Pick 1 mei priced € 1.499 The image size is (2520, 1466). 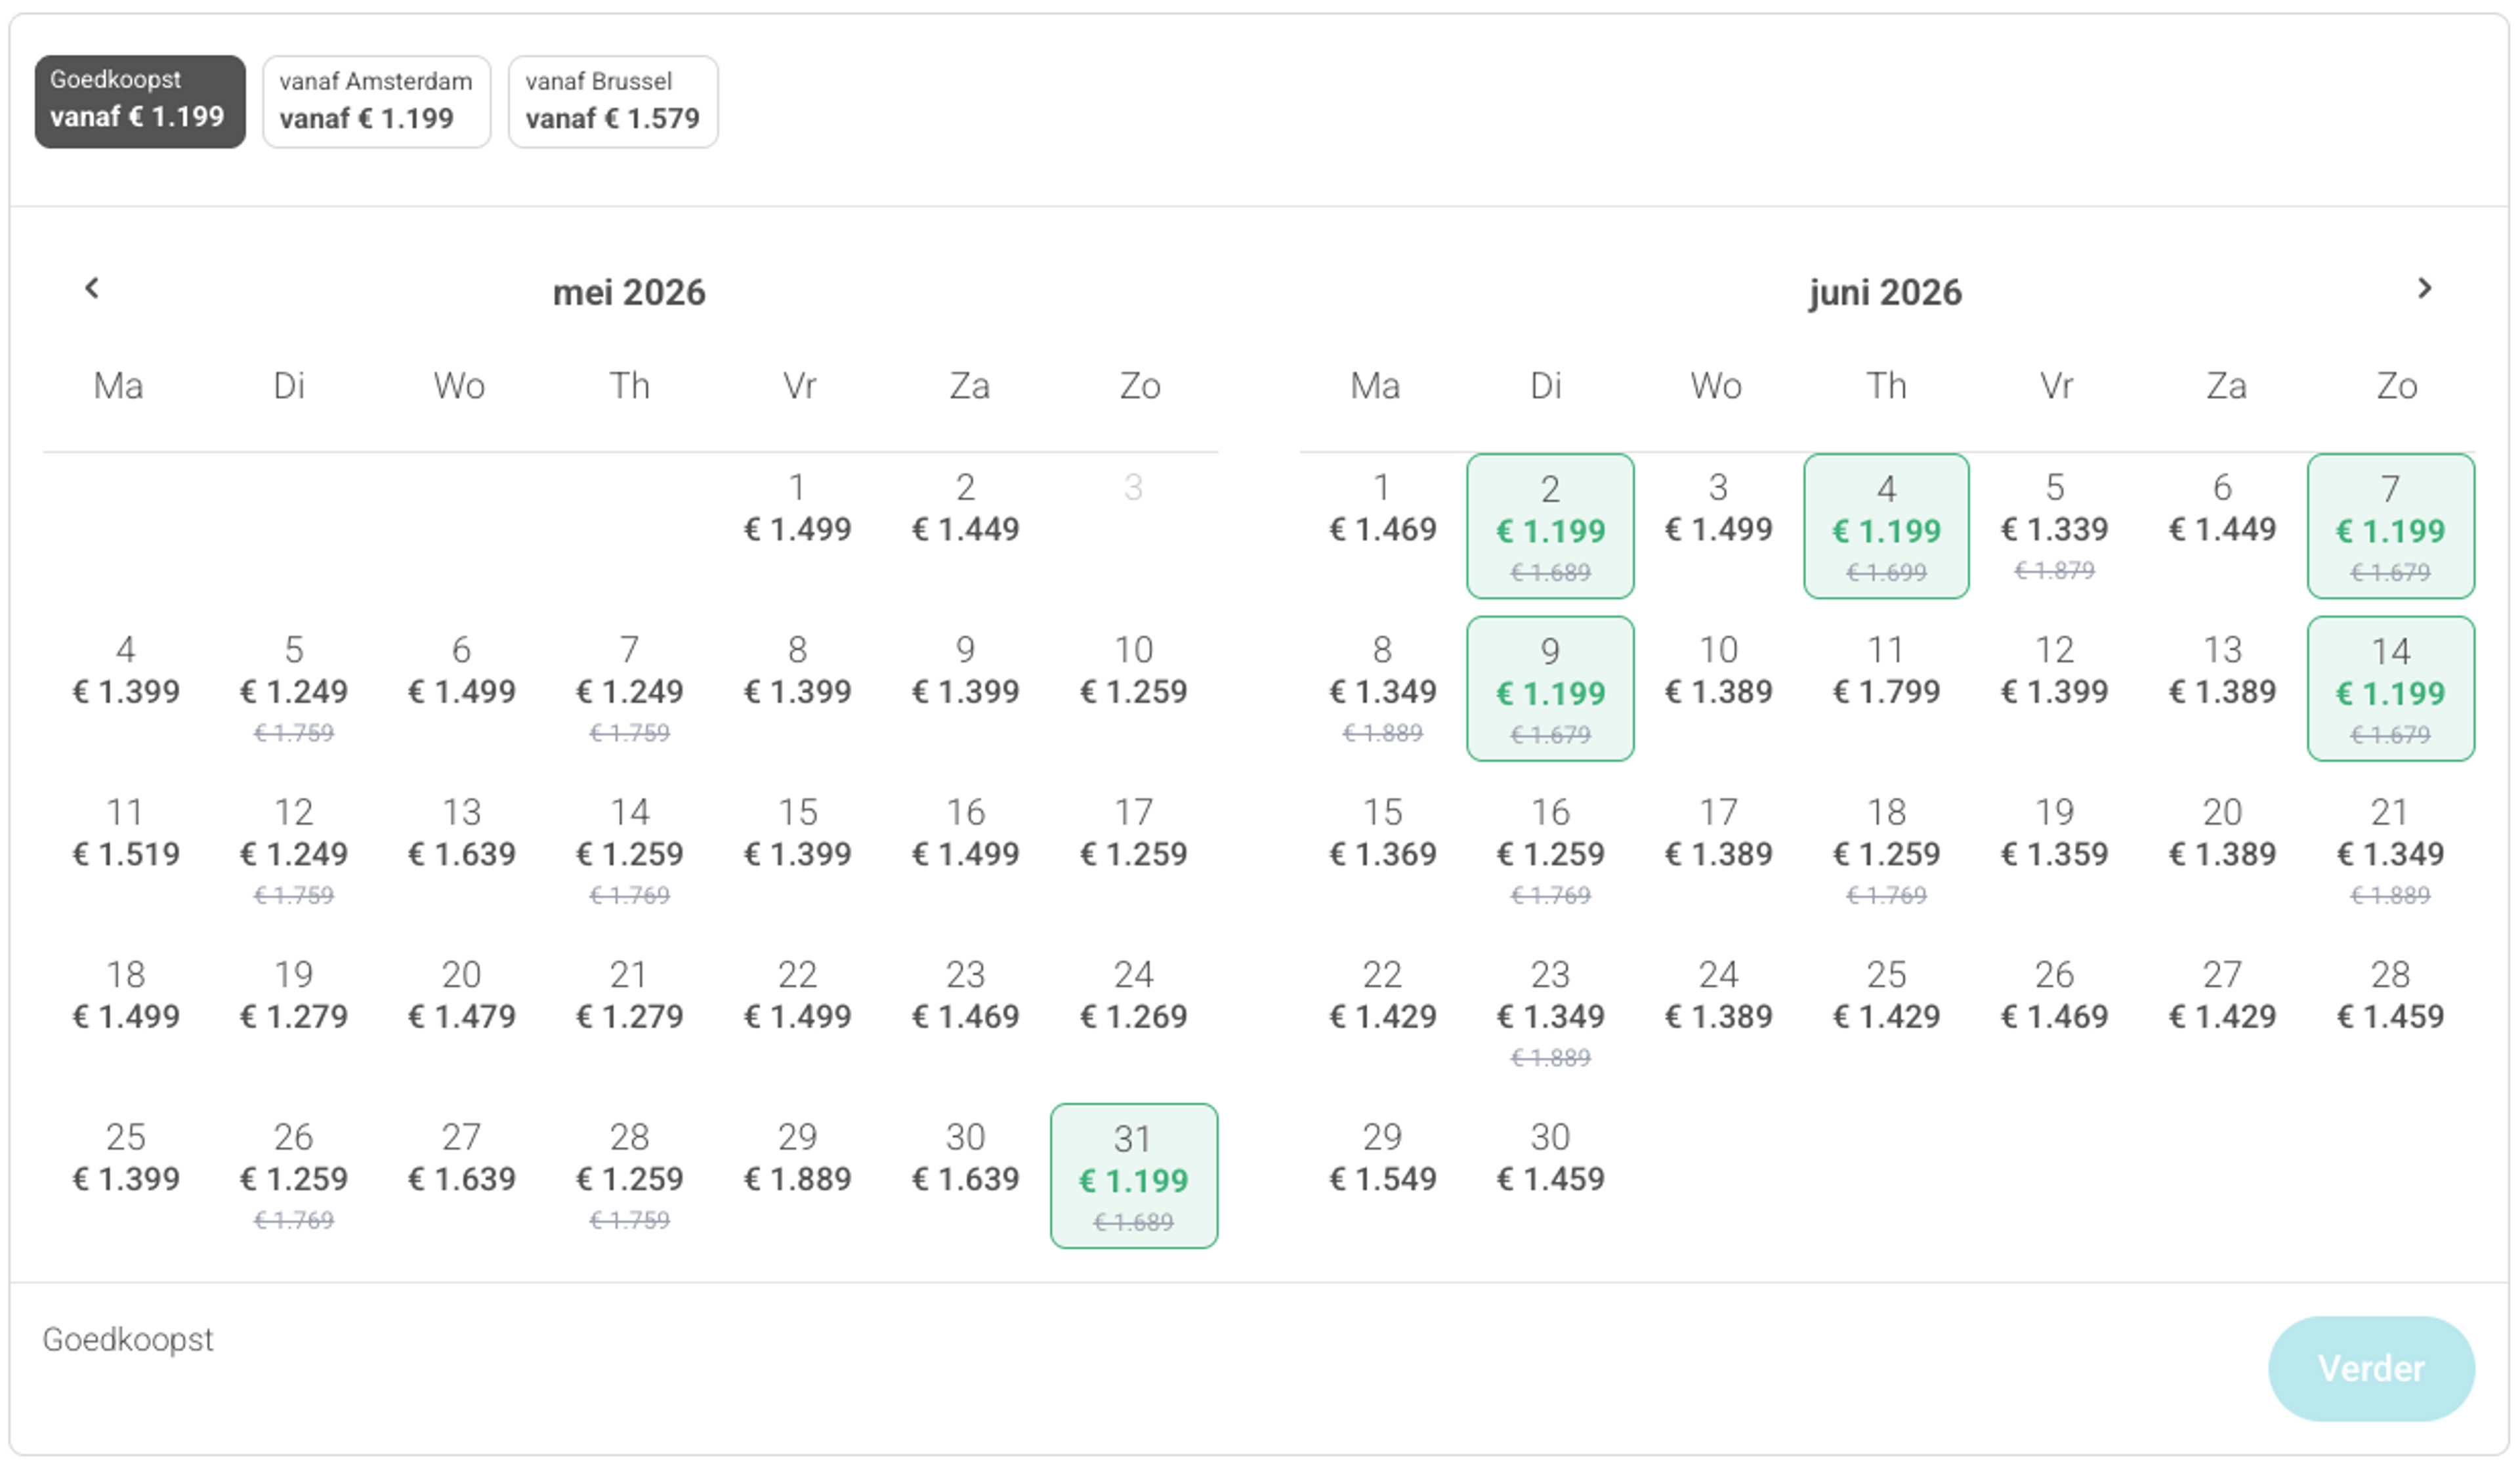click(x=797, y=510)
